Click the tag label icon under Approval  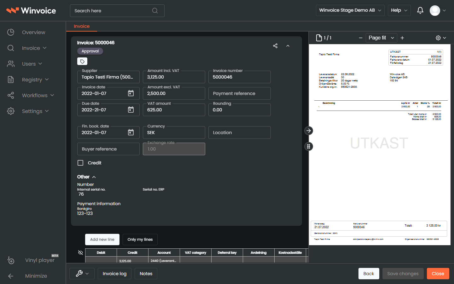point(82,61)
